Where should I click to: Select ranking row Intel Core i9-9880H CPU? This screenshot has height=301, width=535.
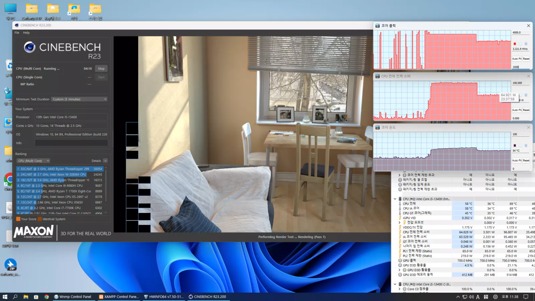click(60, 186)
